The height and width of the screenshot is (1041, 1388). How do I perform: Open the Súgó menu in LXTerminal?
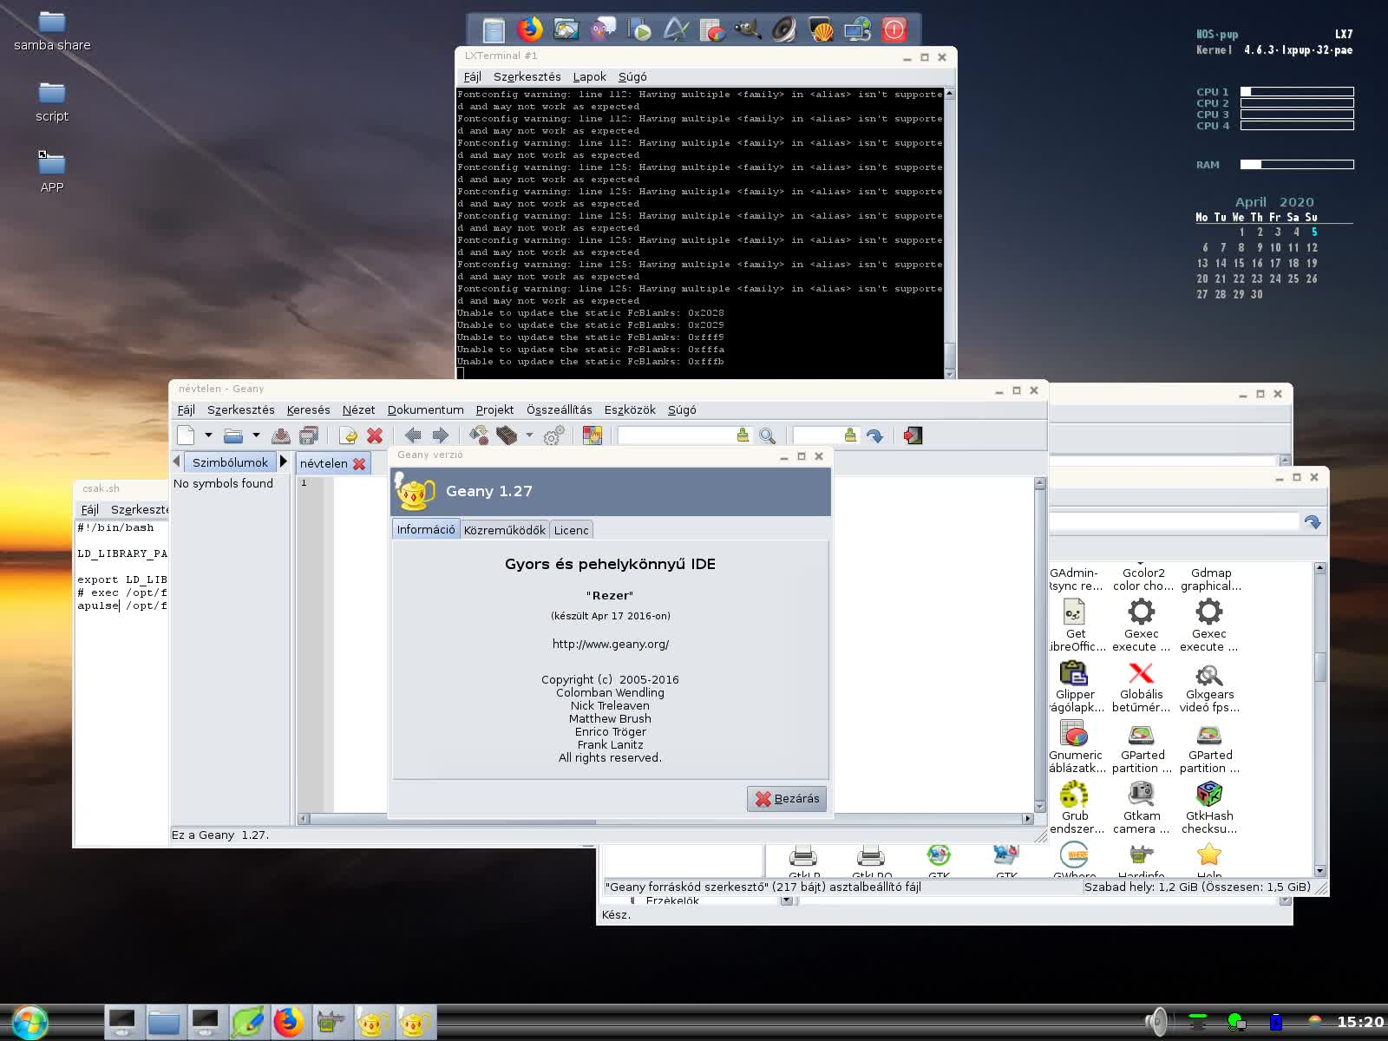click(632, 77)
